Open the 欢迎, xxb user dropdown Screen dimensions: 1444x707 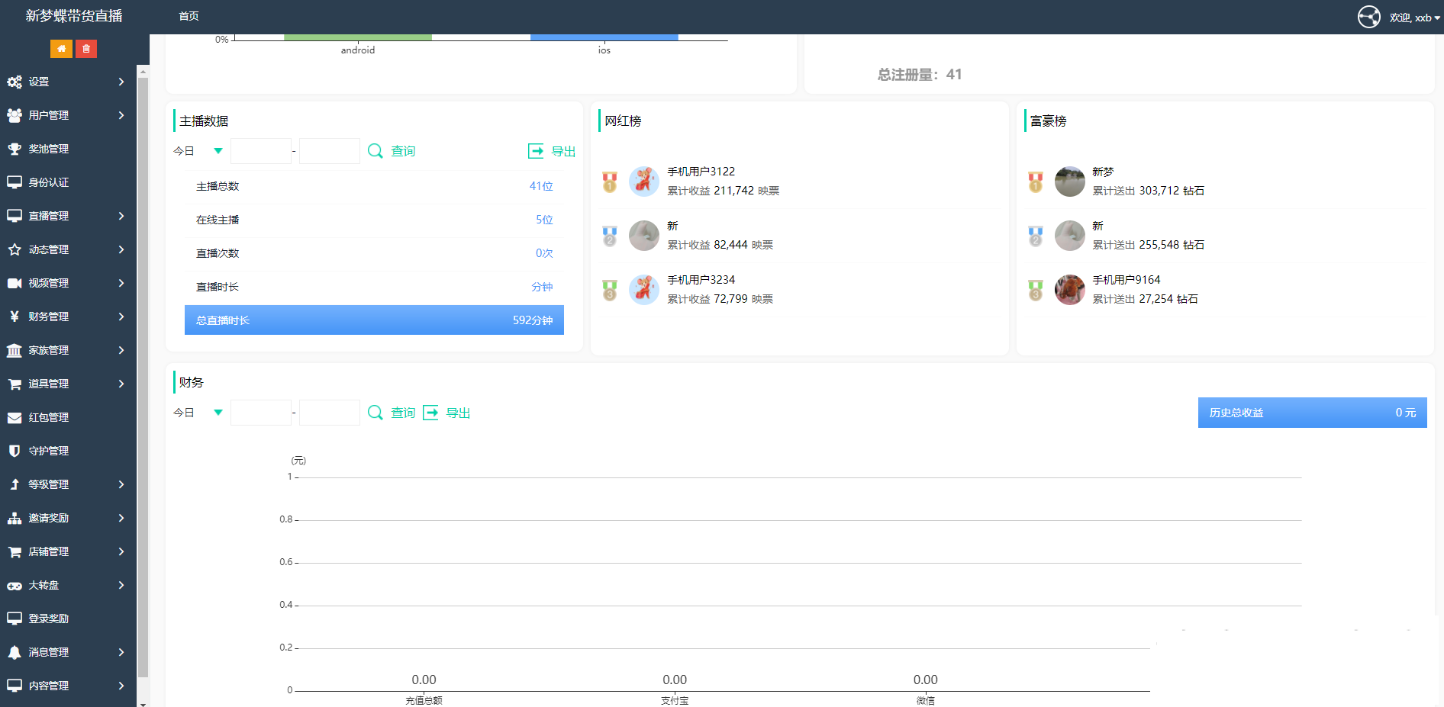(x=1414, y=18)
